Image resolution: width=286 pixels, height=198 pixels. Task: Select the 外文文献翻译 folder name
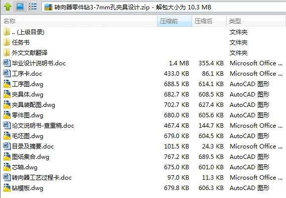click(x=30, y=53)
